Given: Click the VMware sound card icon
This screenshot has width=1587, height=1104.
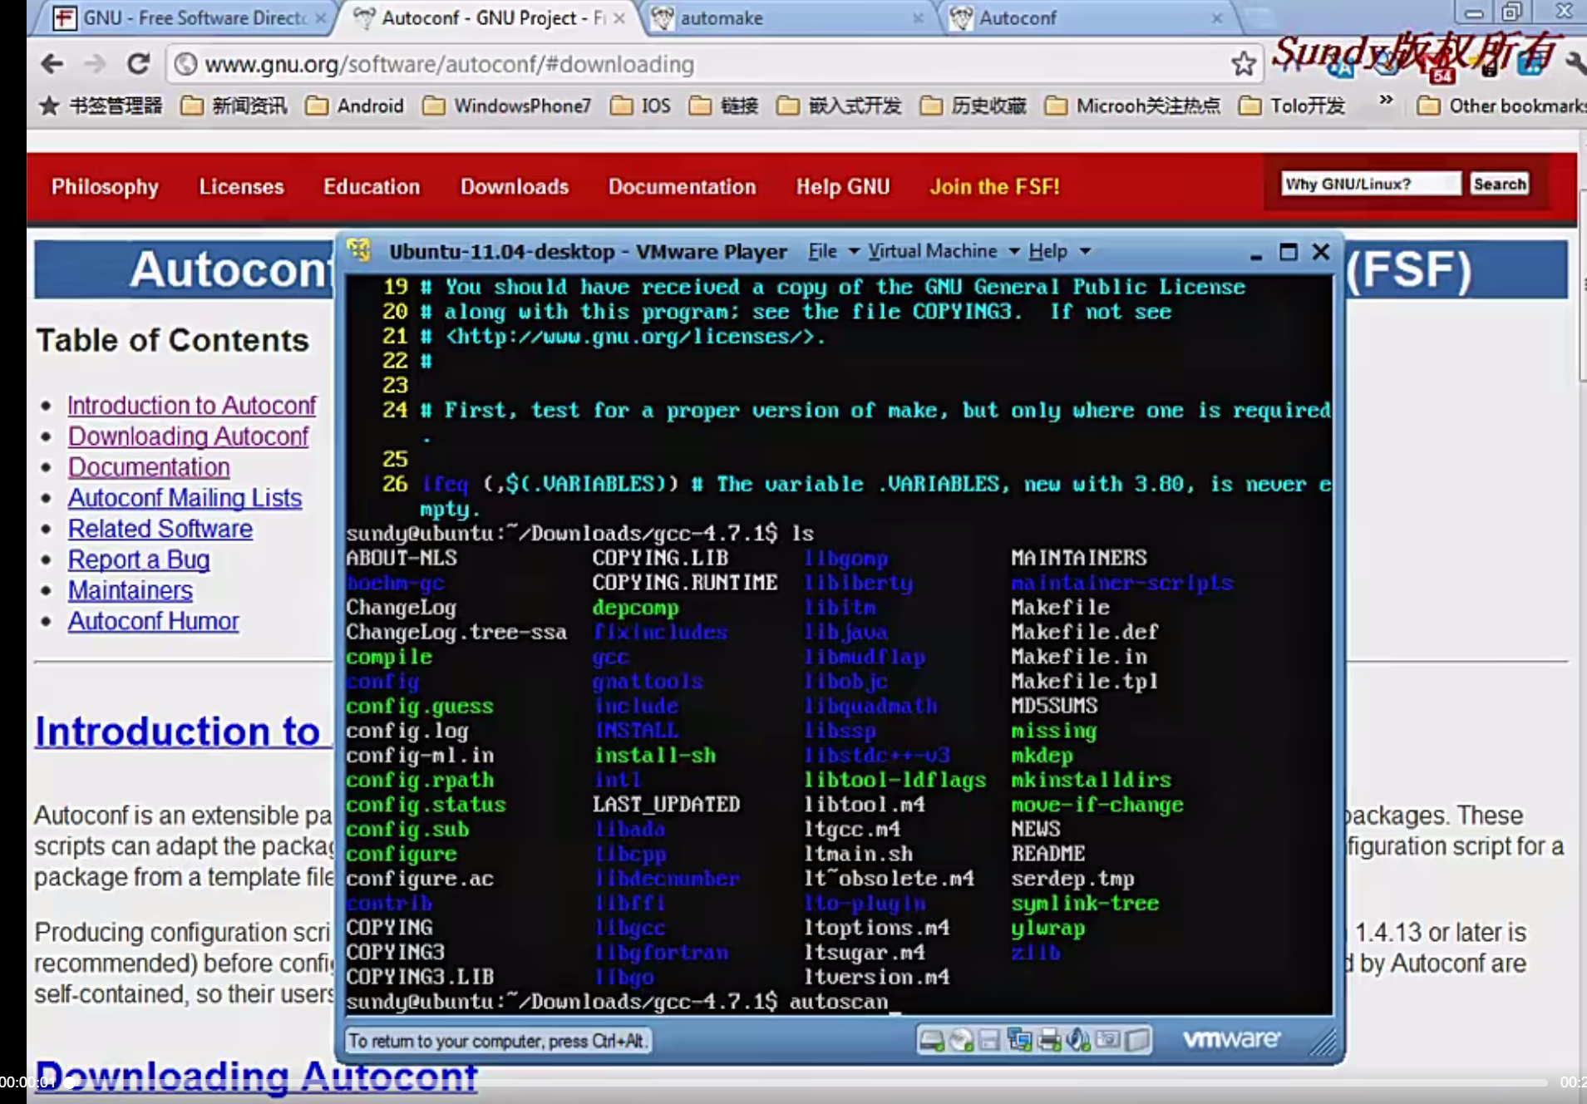Looking at the screenshot, I should coord(1078,1040).
